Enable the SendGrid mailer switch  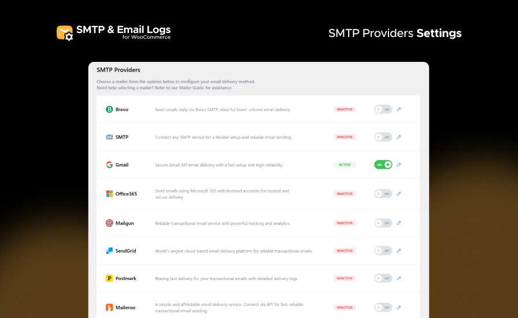tap(383, 251)
